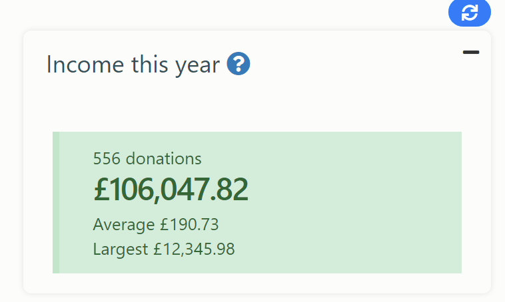Image resolution: width=505 pixels, height=302 pixels.
Task: Click the pound sign of the total
Action: pos(101,190)
